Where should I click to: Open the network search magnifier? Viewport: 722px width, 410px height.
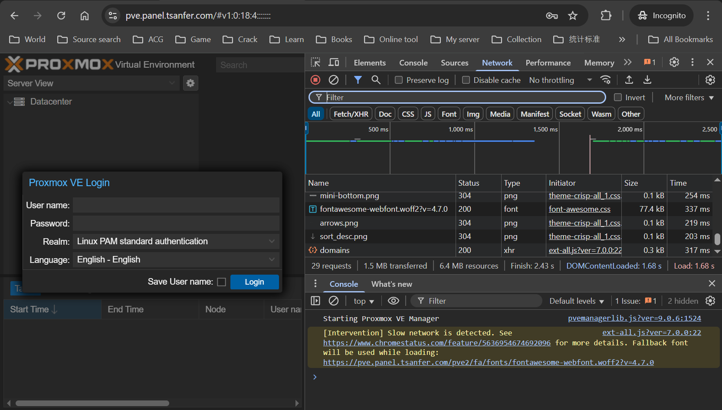coord(376,80)
